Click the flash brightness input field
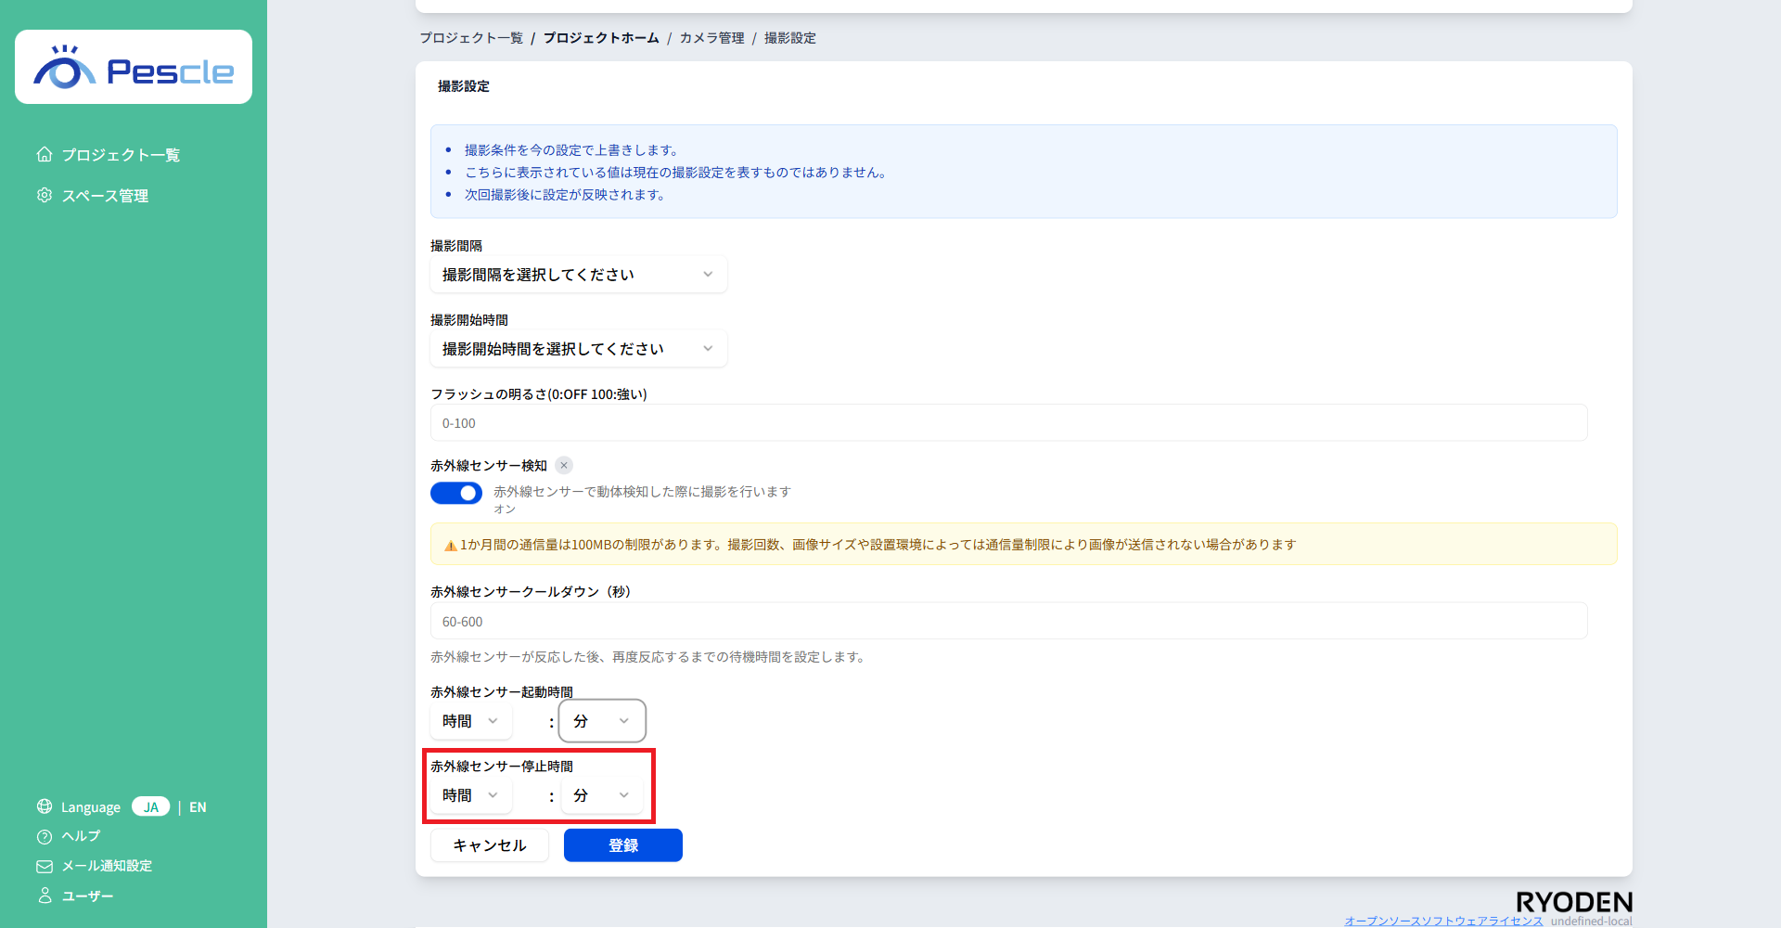 coord(1008,422)
